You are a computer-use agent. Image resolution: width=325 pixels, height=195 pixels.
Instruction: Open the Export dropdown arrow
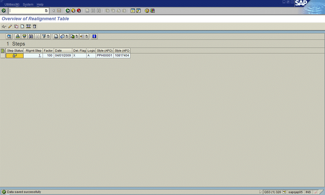tap(77, 36)
